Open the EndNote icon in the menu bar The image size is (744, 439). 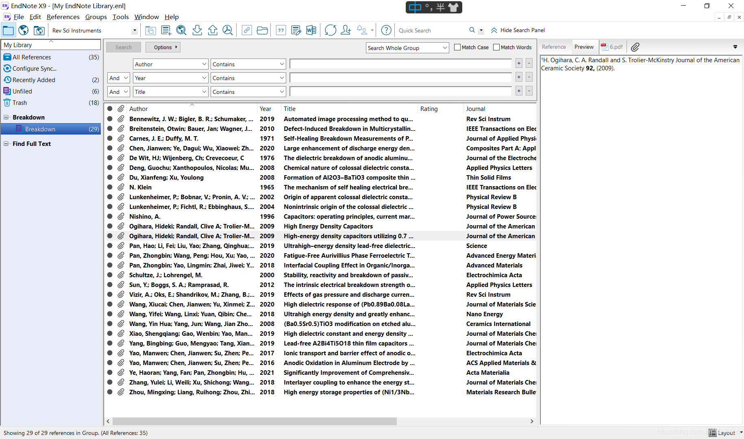[x=7, y=17]
